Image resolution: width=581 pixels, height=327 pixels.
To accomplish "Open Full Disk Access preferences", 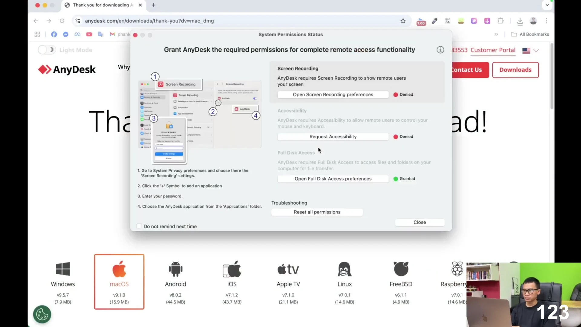I will 333,179.
